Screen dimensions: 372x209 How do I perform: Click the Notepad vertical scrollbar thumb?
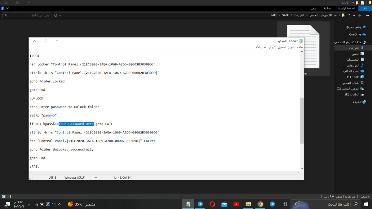tap(302, 120)
